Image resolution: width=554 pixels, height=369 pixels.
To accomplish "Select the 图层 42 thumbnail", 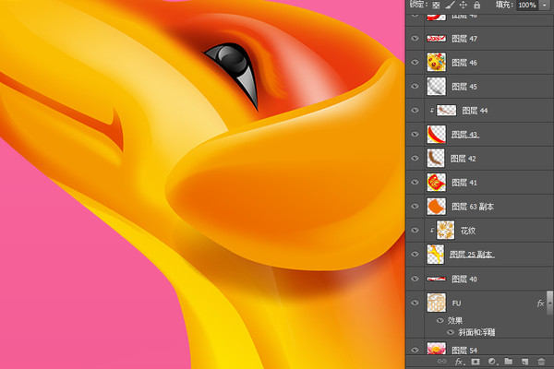I will pos(435,159).
